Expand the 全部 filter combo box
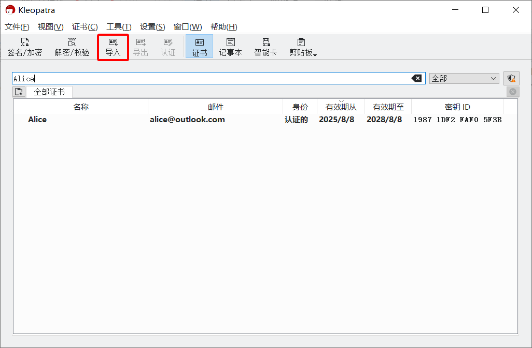The width and height of the screenshot is (532, 348). [x=464, y=78]
